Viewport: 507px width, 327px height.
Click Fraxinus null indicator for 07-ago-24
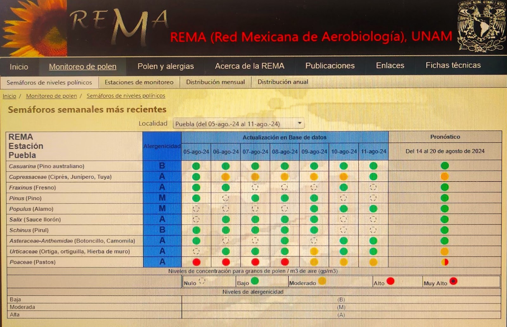point(255,187)
